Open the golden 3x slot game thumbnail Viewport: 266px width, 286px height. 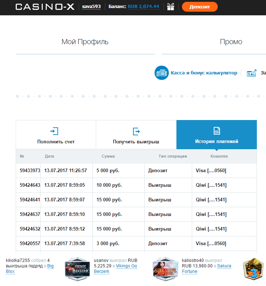click(x=254, y=269)
